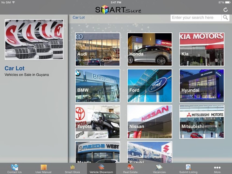
Task: Open the Honda dealership tile
Action: [150, 49]
